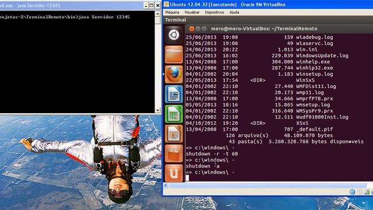This screenshot has height=210, width=373.
Task: Open the Ubuntu One launcher icon
Action: click(x=174, y=173)
